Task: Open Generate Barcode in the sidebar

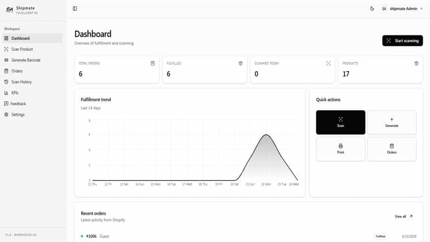Action: (32, 60)
